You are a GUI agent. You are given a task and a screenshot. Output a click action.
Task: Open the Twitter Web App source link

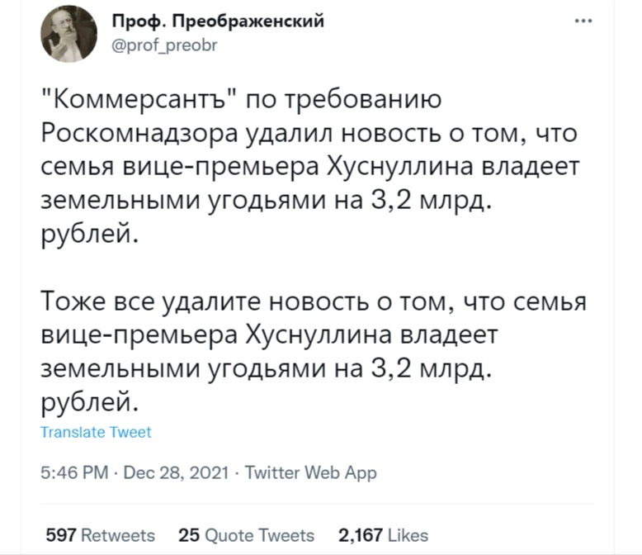click(311, 472)
